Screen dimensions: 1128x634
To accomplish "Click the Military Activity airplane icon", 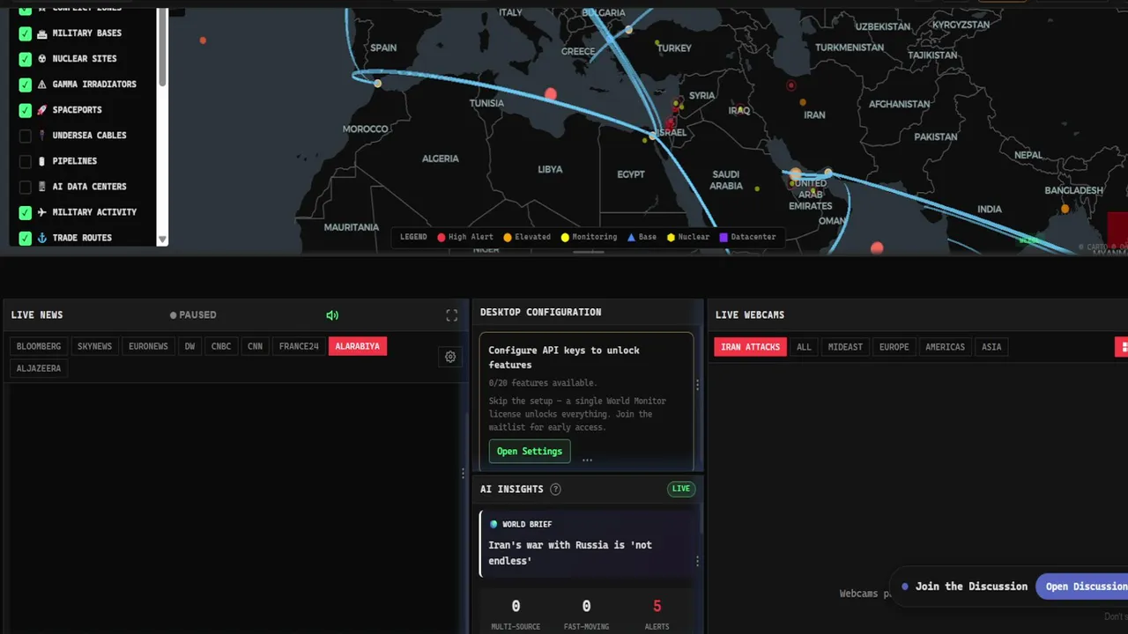I will [x=41, y=212].
